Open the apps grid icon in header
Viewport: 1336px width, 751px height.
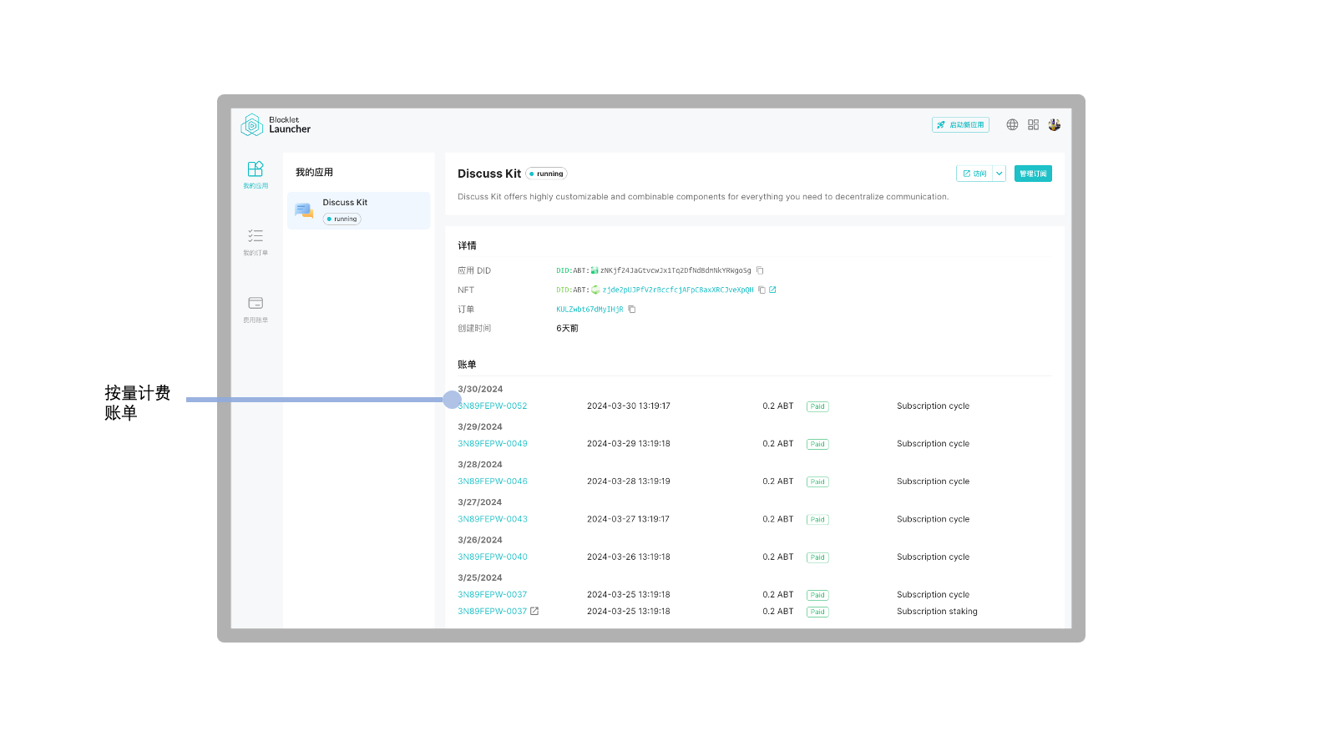[x=1033, y=125]
